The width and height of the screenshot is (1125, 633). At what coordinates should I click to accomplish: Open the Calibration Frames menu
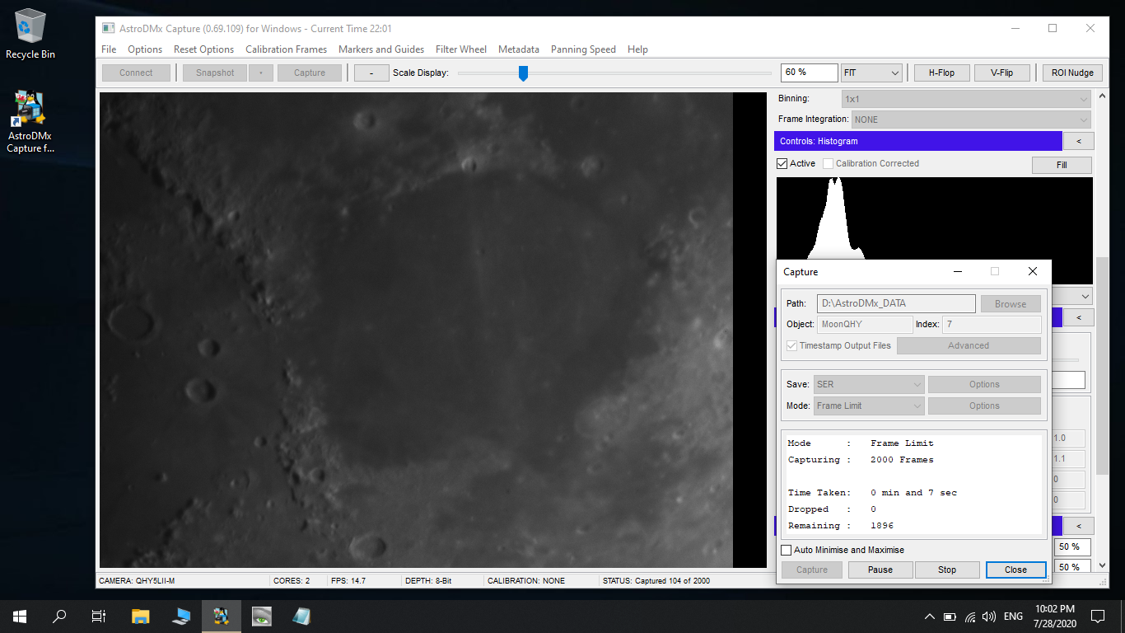[286, 49]
